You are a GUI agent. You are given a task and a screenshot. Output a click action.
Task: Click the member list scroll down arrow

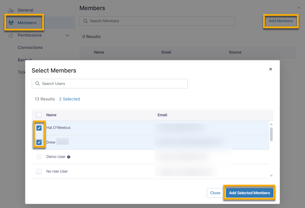click(271, 175)
